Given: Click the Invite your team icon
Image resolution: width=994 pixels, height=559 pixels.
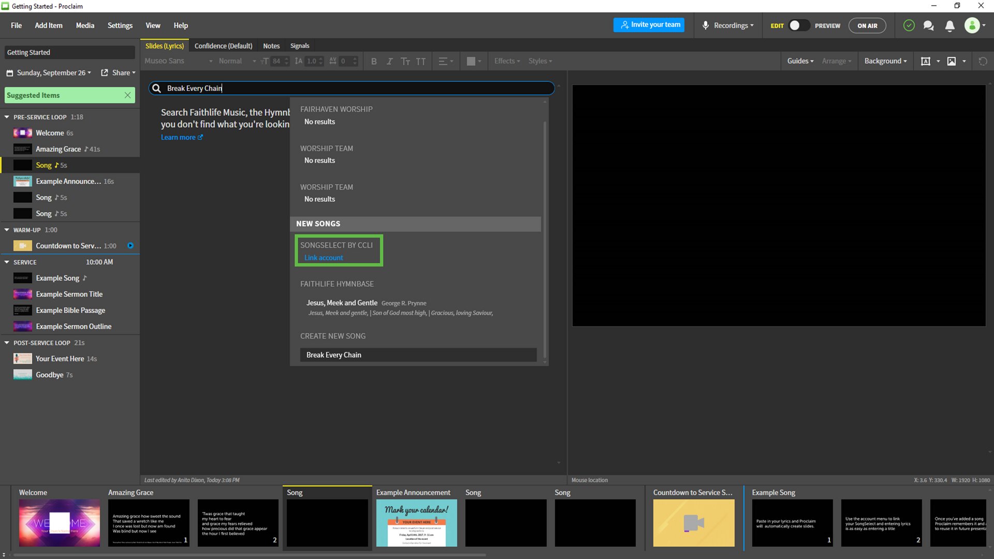Looking at the screenshot, I should point(649,25).
